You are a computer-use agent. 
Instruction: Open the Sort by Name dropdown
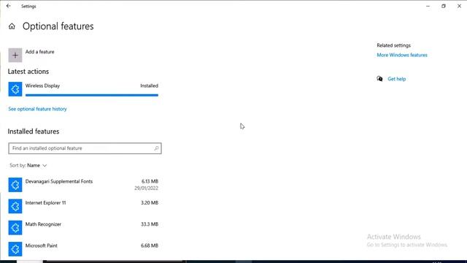[x=28, y=165]
